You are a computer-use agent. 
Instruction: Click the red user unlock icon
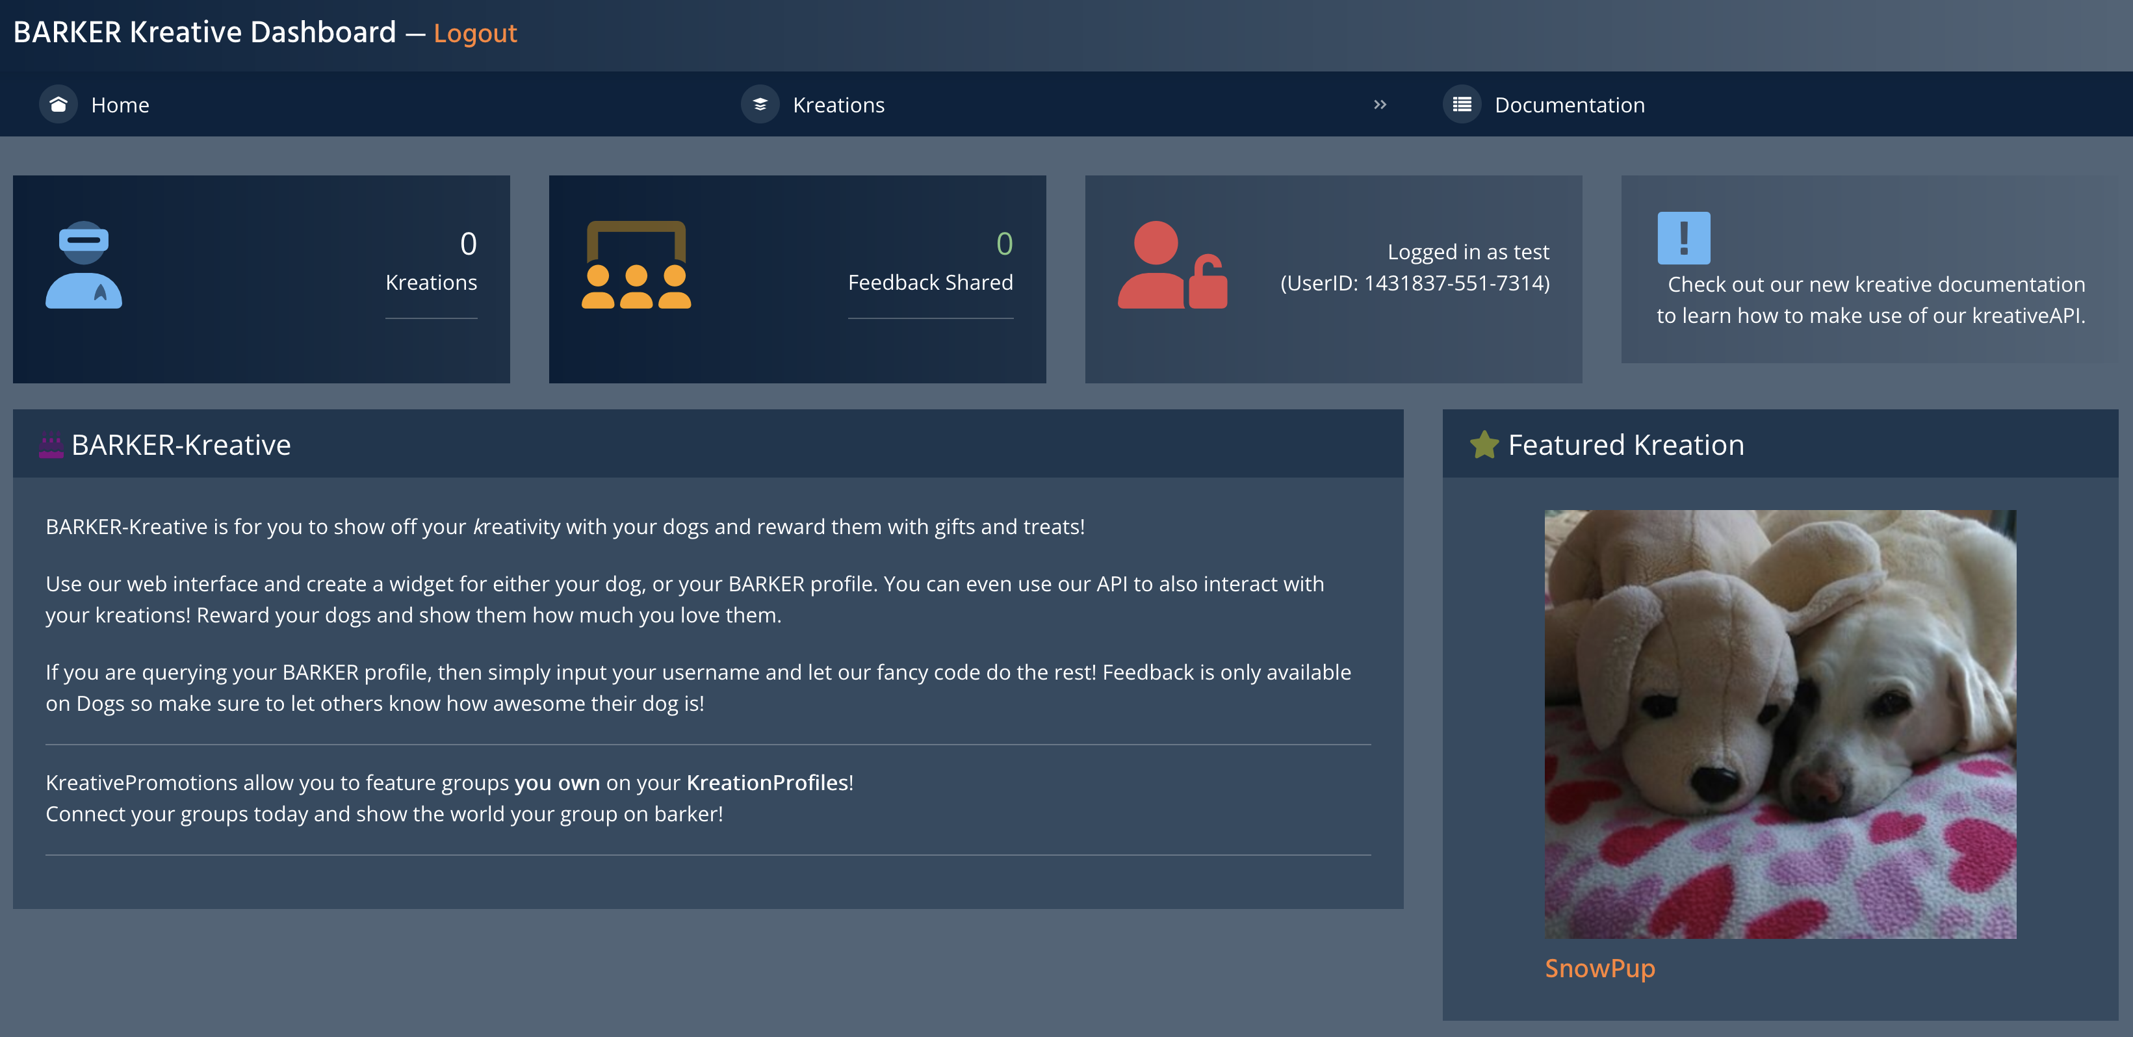coord(1172,265)
